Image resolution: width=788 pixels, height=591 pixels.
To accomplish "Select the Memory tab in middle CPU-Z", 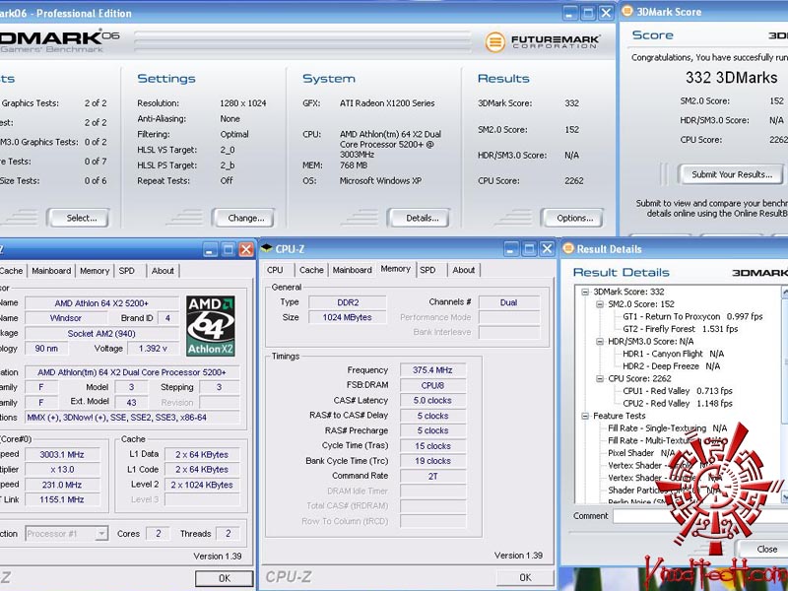I will 396,269.
